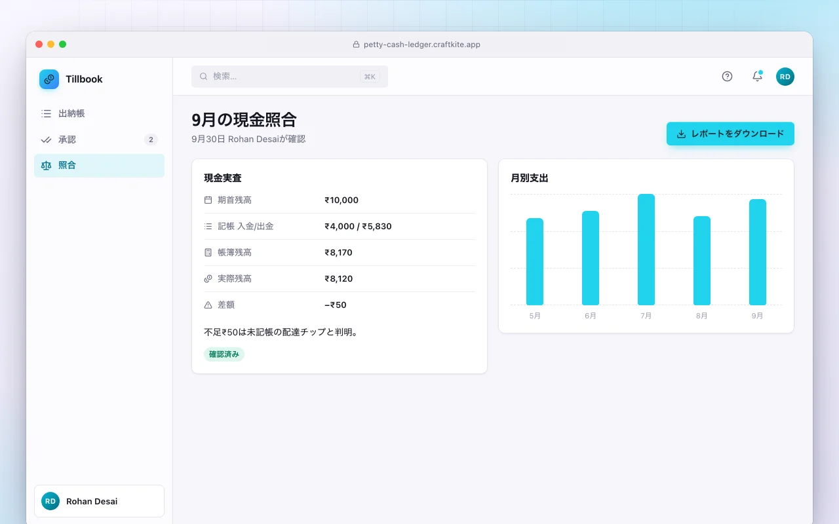The width and height of the screenshot is (839, 524).
Task: Click the magnifier icon in search bar
Action: pos(204,77)
